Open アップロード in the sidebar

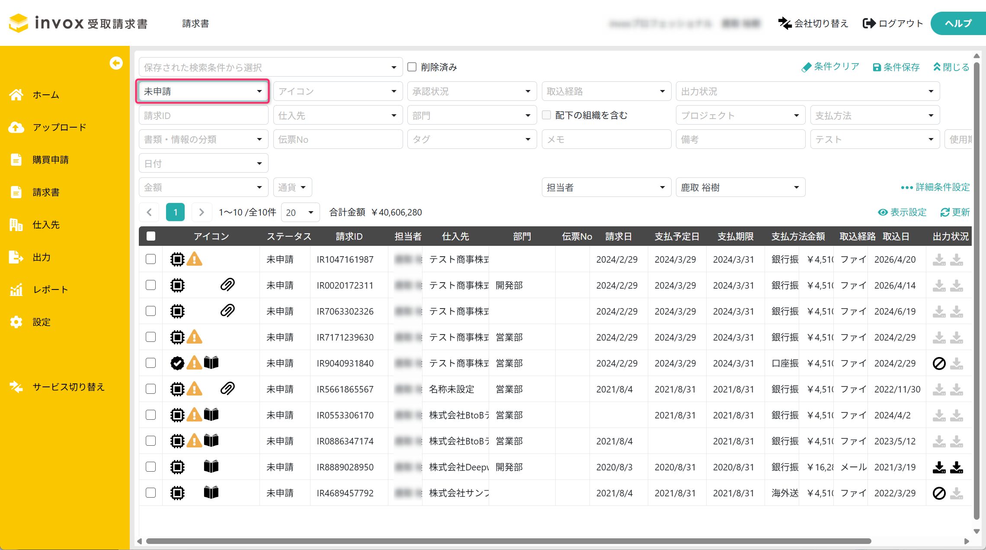click(x=59, y=127)
